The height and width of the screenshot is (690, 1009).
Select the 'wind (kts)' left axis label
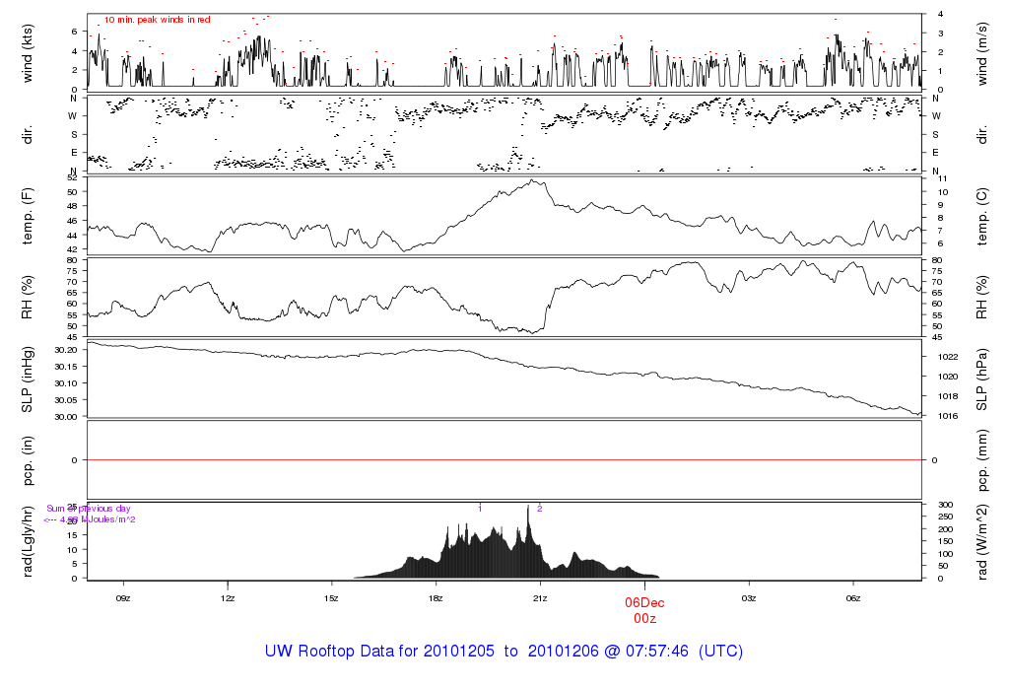click(x=27, y=53)
